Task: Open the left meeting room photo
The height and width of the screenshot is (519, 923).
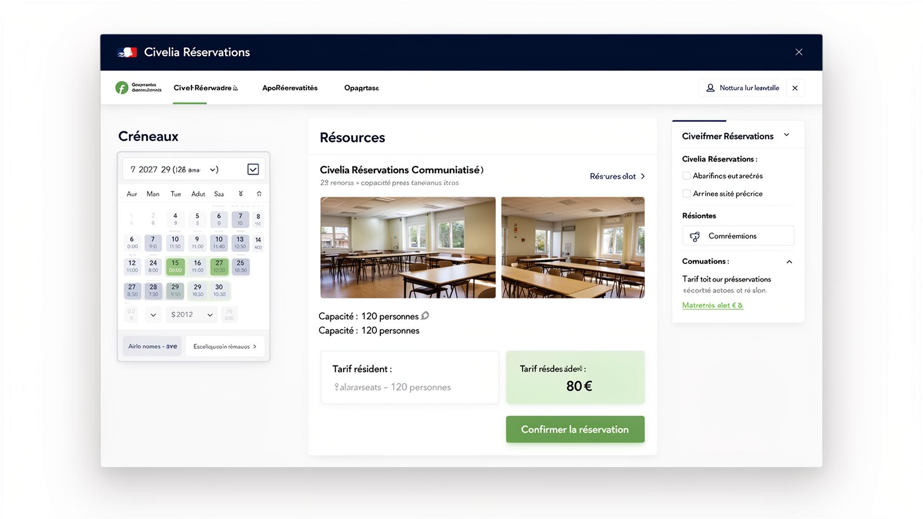Action: tap(408, 247)
